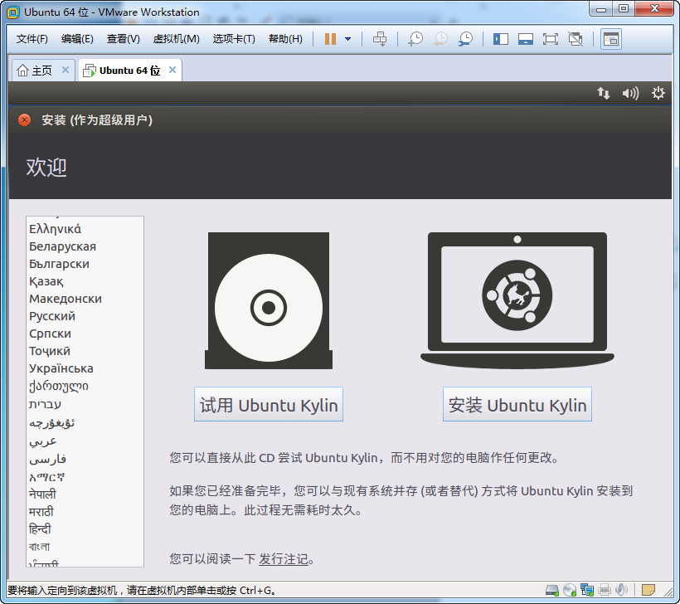Click the sound card status icon
Image resolution: width=680 pixels, height=604 pixels.
pos(621,590)
